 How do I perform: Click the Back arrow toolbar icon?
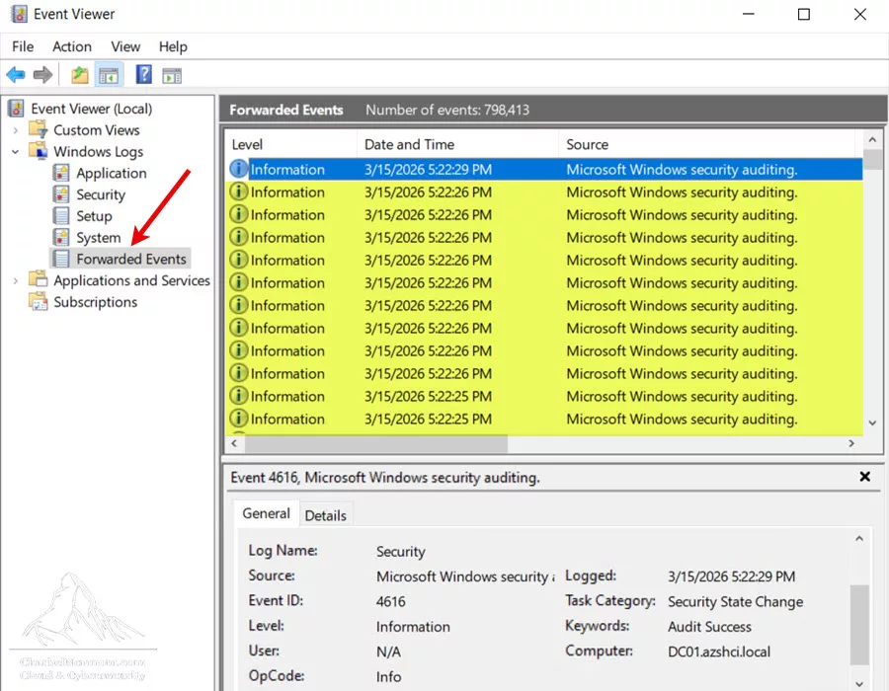[x=15, y=75]
